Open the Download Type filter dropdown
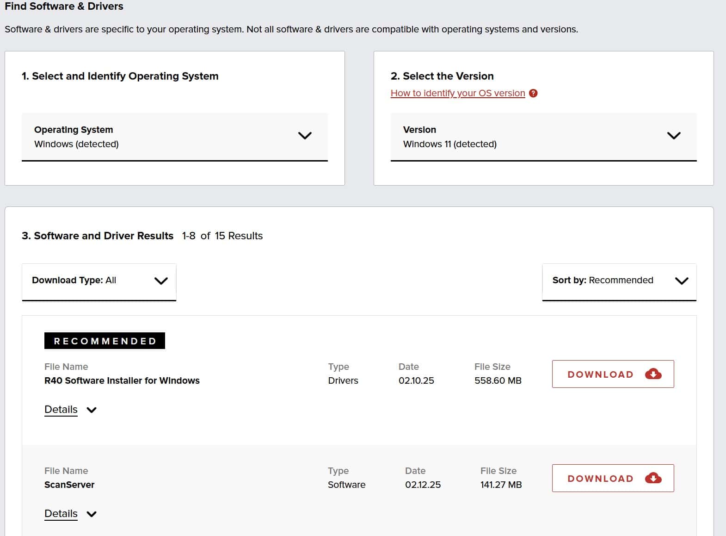This screenshot has height=536, width=726. click(x=98, y=281)
